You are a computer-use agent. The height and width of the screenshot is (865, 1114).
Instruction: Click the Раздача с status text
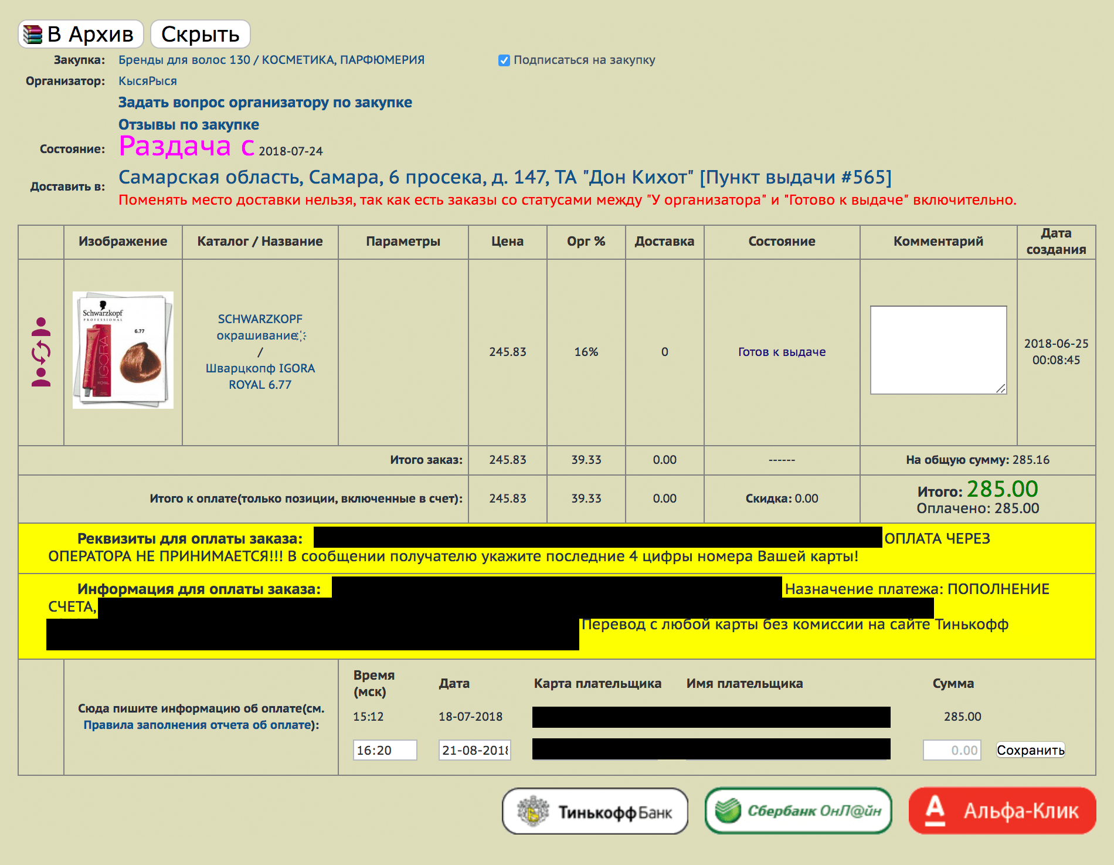point(187,146)
